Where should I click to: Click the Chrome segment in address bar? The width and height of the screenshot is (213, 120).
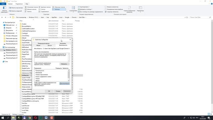pyautogui.click(x=74, y=17)
